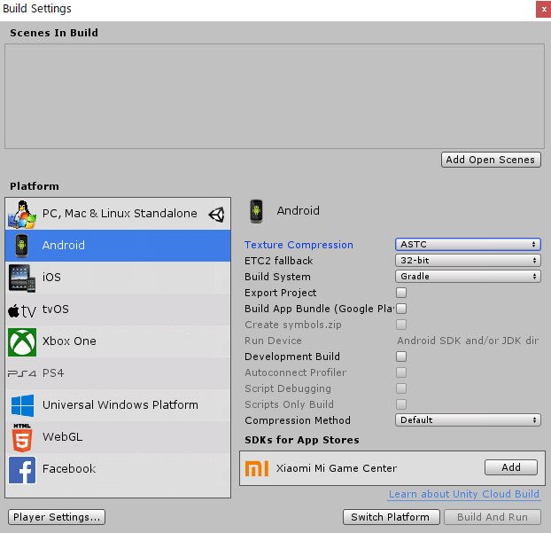Toggle Build App Bundle (Google Play) checkbox
This screenshot has width=551, height=533.
pos(401,309)
